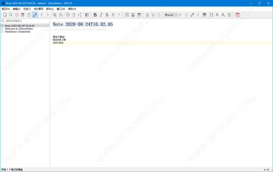Apply strikethrough formatting
Image resolution: width=273 pixels, height=172 pixels.
(x=107, y=15)
